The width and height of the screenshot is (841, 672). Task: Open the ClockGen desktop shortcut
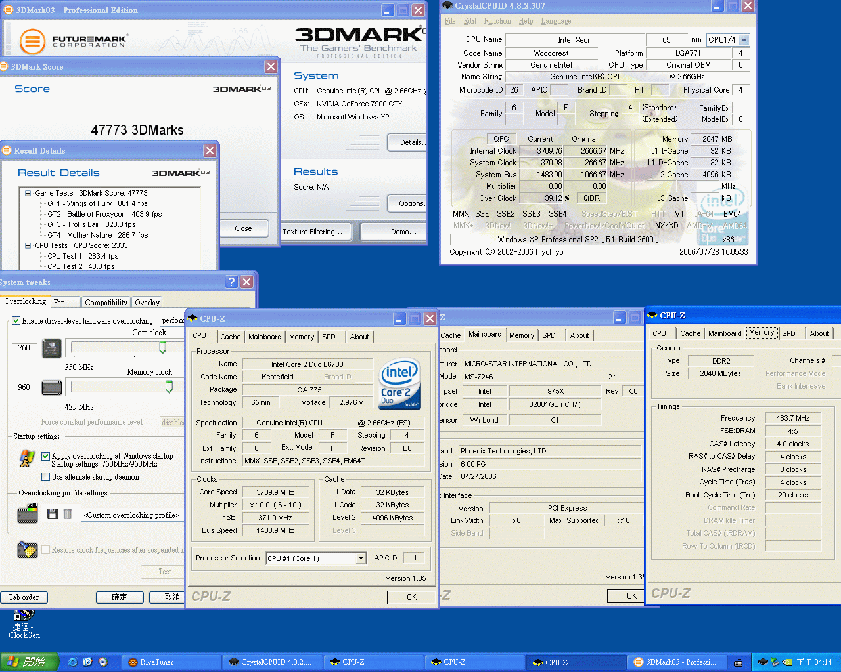pos(24,623)
